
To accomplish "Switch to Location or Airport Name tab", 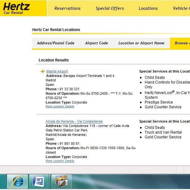I will pyautogui.click(x=141, y=43).
